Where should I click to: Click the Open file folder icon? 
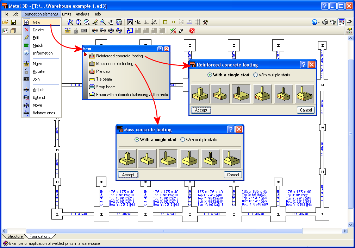(5, 22)
